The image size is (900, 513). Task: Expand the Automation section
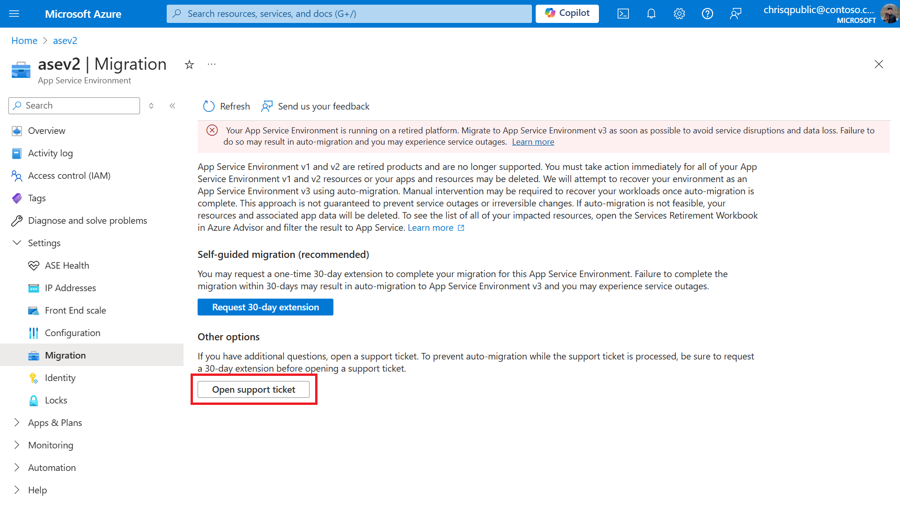(16, 467)
